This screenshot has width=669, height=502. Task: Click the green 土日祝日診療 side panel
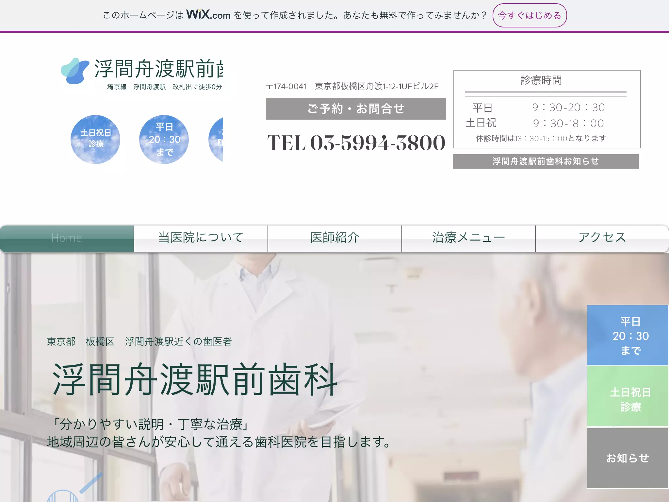pos(628,396)
